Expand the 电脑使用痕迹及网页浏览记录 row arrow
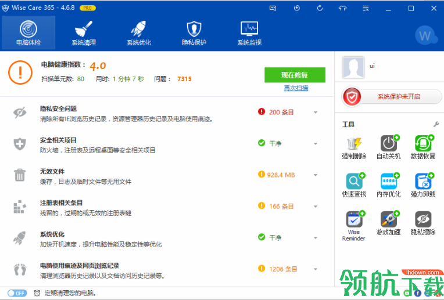The height and width of the screenshot is (300, 444). click(x=316, y=269)
